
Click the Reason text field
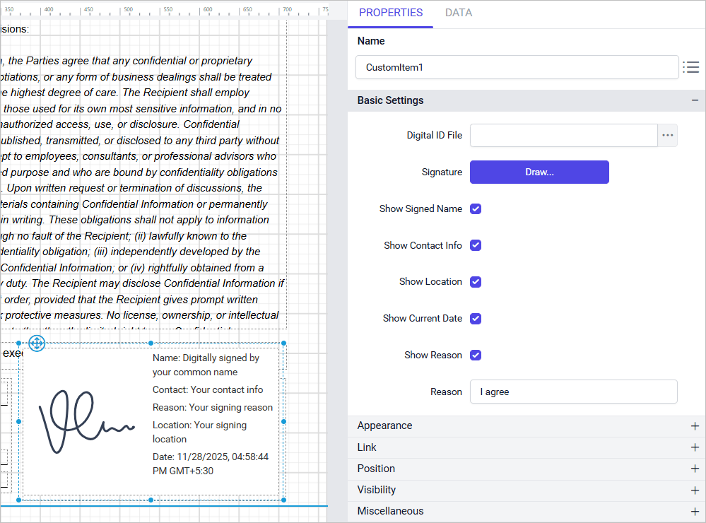[573, 392]
